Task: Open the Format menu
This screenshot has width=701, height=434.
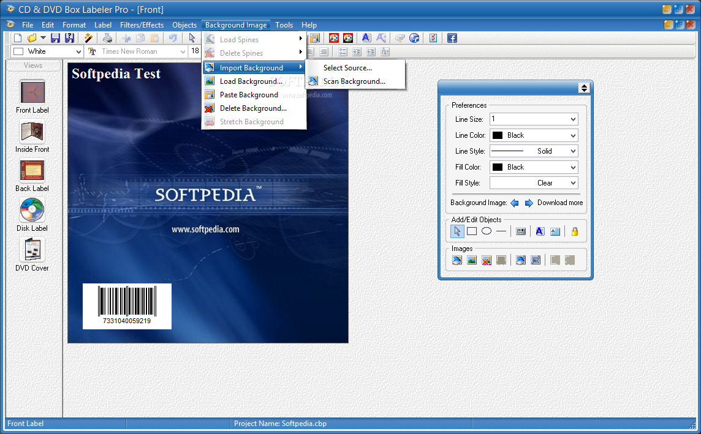Action: [x=74, y=25]
